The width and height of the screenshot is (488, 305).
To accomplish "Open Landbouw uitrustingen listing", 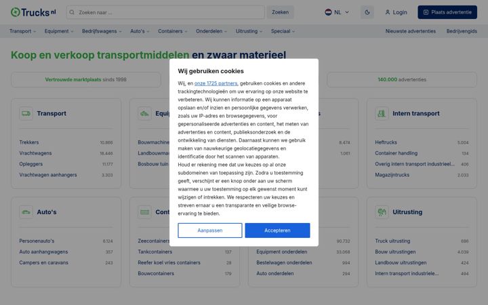I will click(401, 263).
